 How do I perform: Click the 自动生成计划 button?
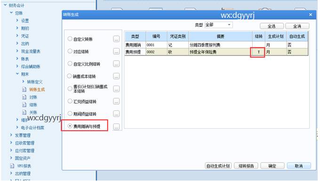[218, 166]
